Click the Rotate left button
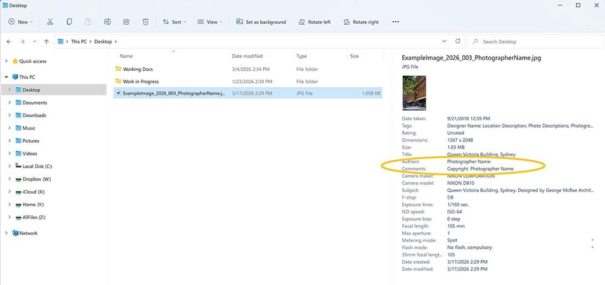 (315, 22)
